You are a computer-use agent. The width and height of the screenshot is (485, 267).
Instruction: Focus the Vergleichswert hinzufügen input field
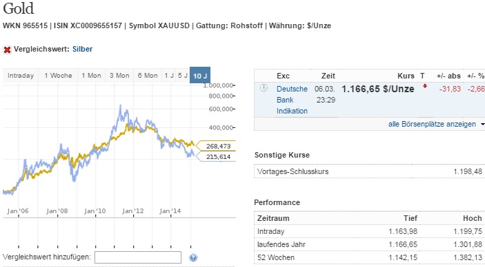tap(138, 257)
